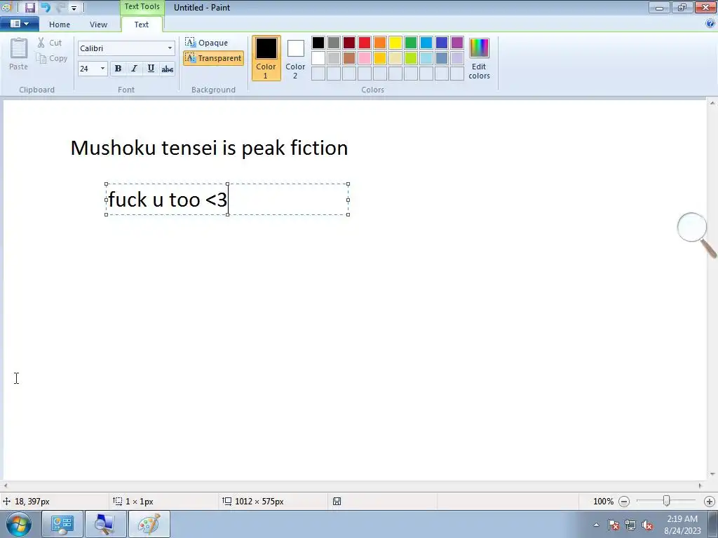The width and height of the screenshot is (718, 538).
Task: Pick the pink rose color swatch
Action: 365,58
